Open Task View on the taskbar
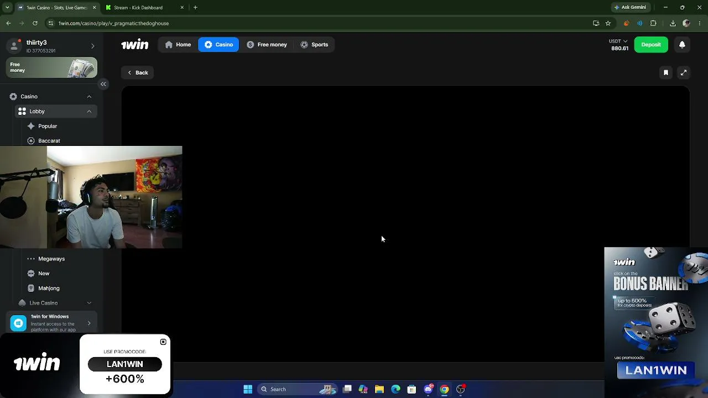This screenshot has width=708, height=398. [347, 389]
